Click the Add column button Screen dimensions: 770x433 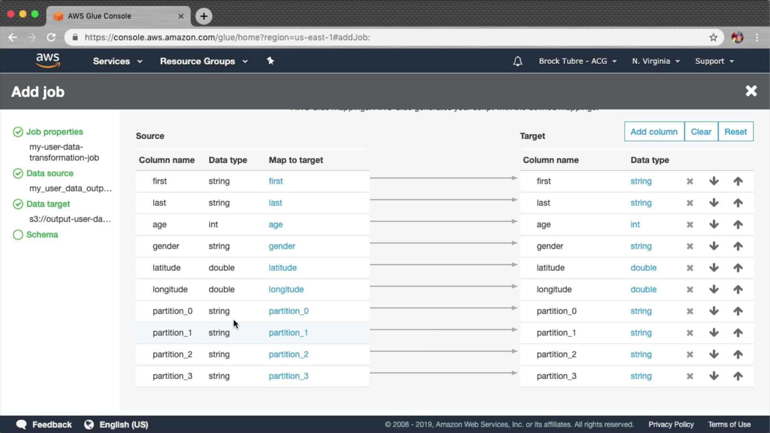pyautogui.click(x=654, y=132)
